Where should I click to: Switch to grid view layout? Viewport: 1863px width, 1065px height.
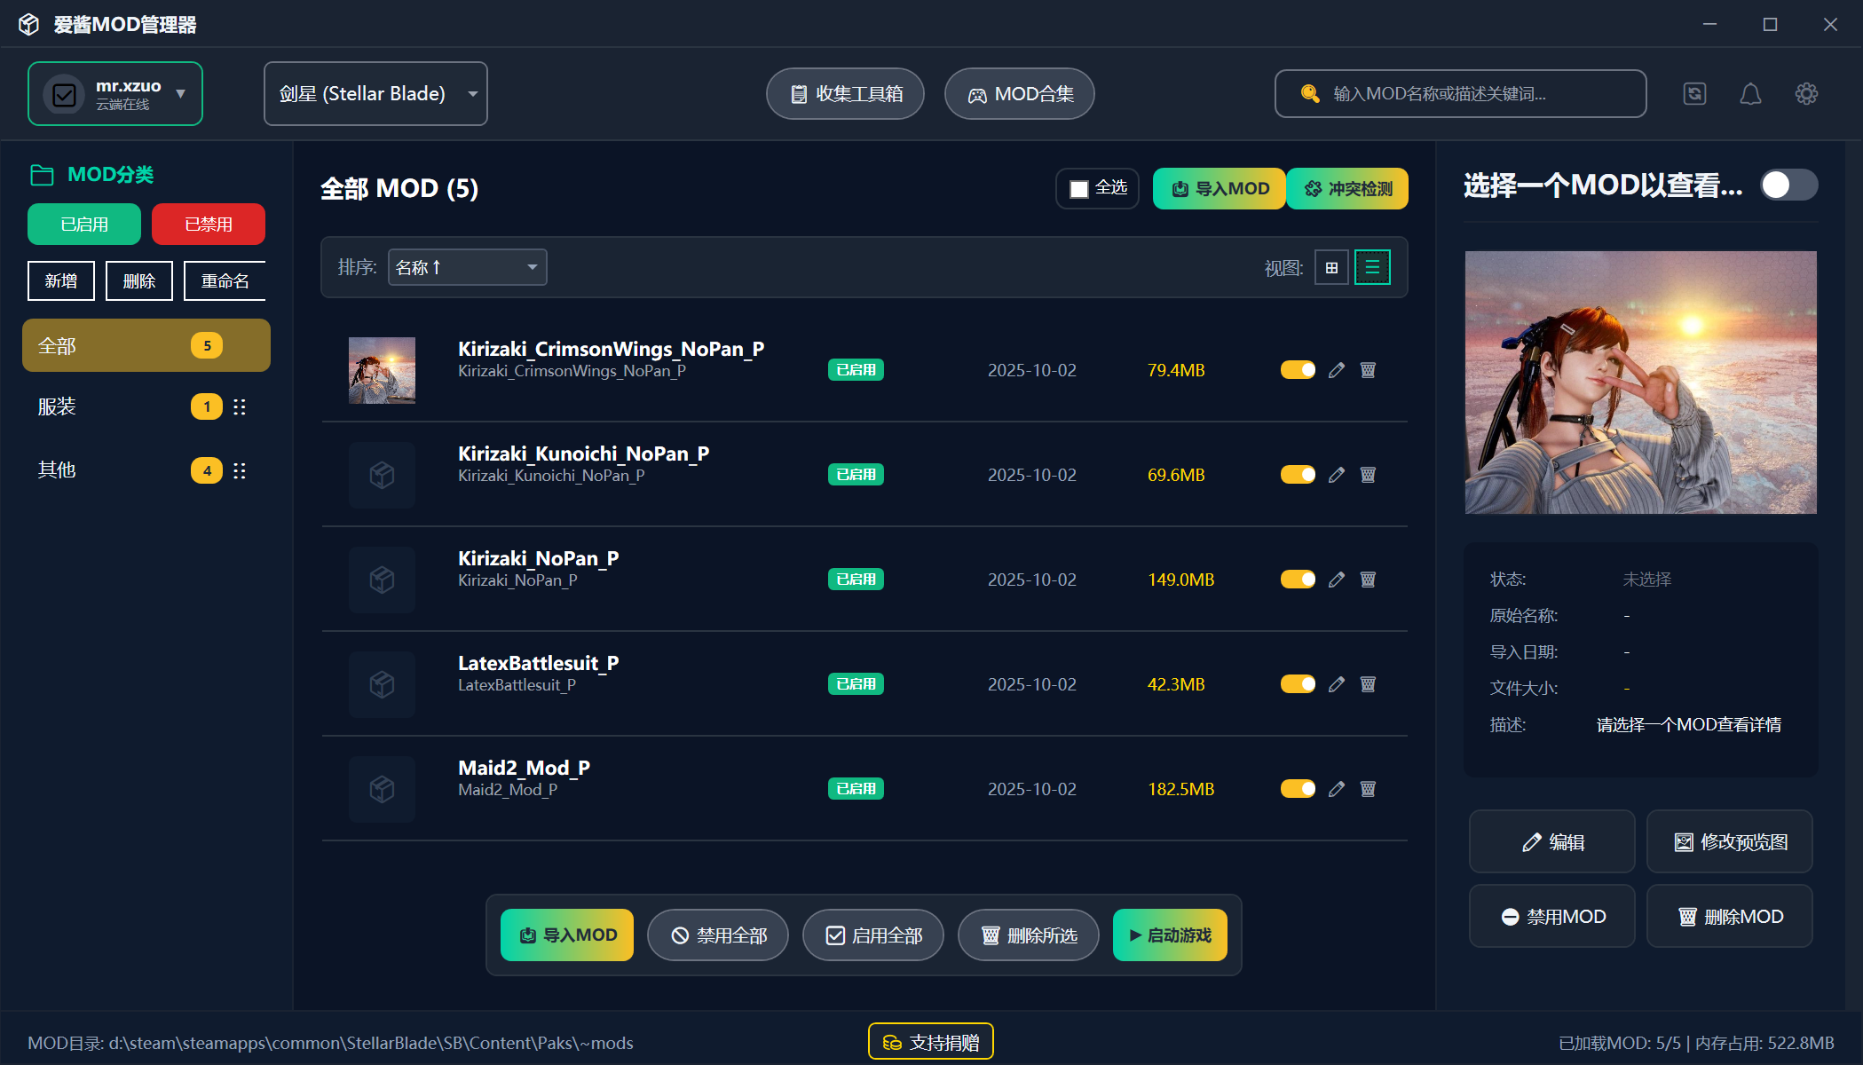click(x=1331, y=266)
